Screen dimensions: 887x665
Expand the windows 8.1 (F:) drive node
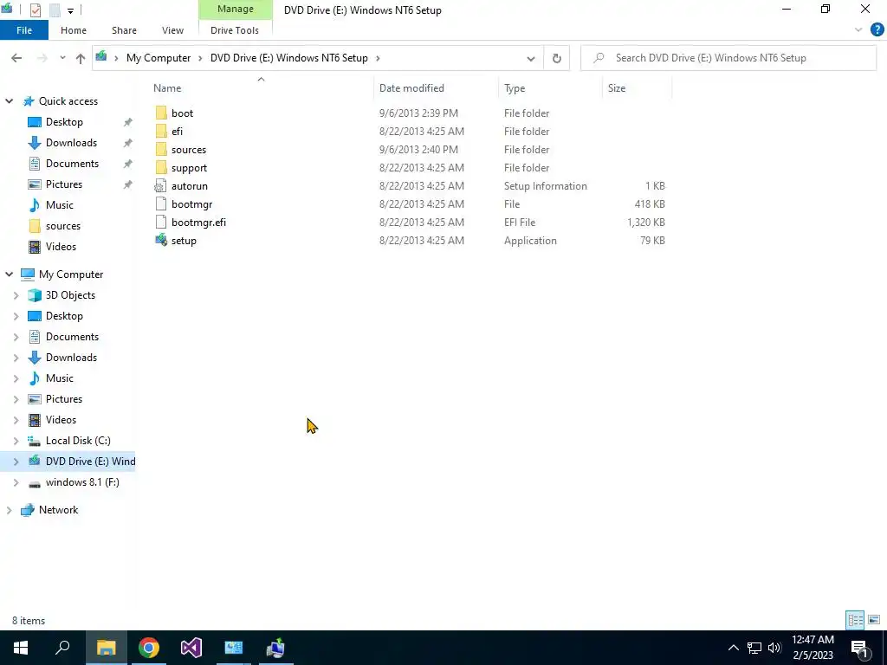(x=16, y=482)
